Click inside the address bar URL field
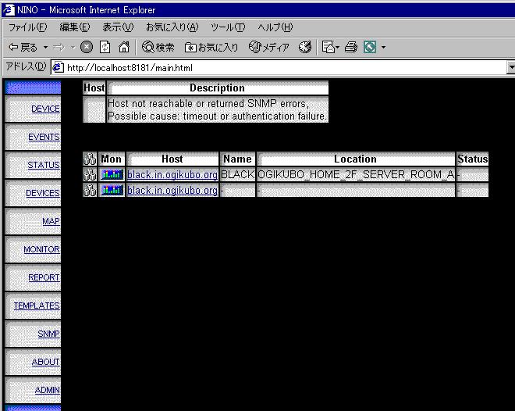The image size is (515, 411). (273, 68)
